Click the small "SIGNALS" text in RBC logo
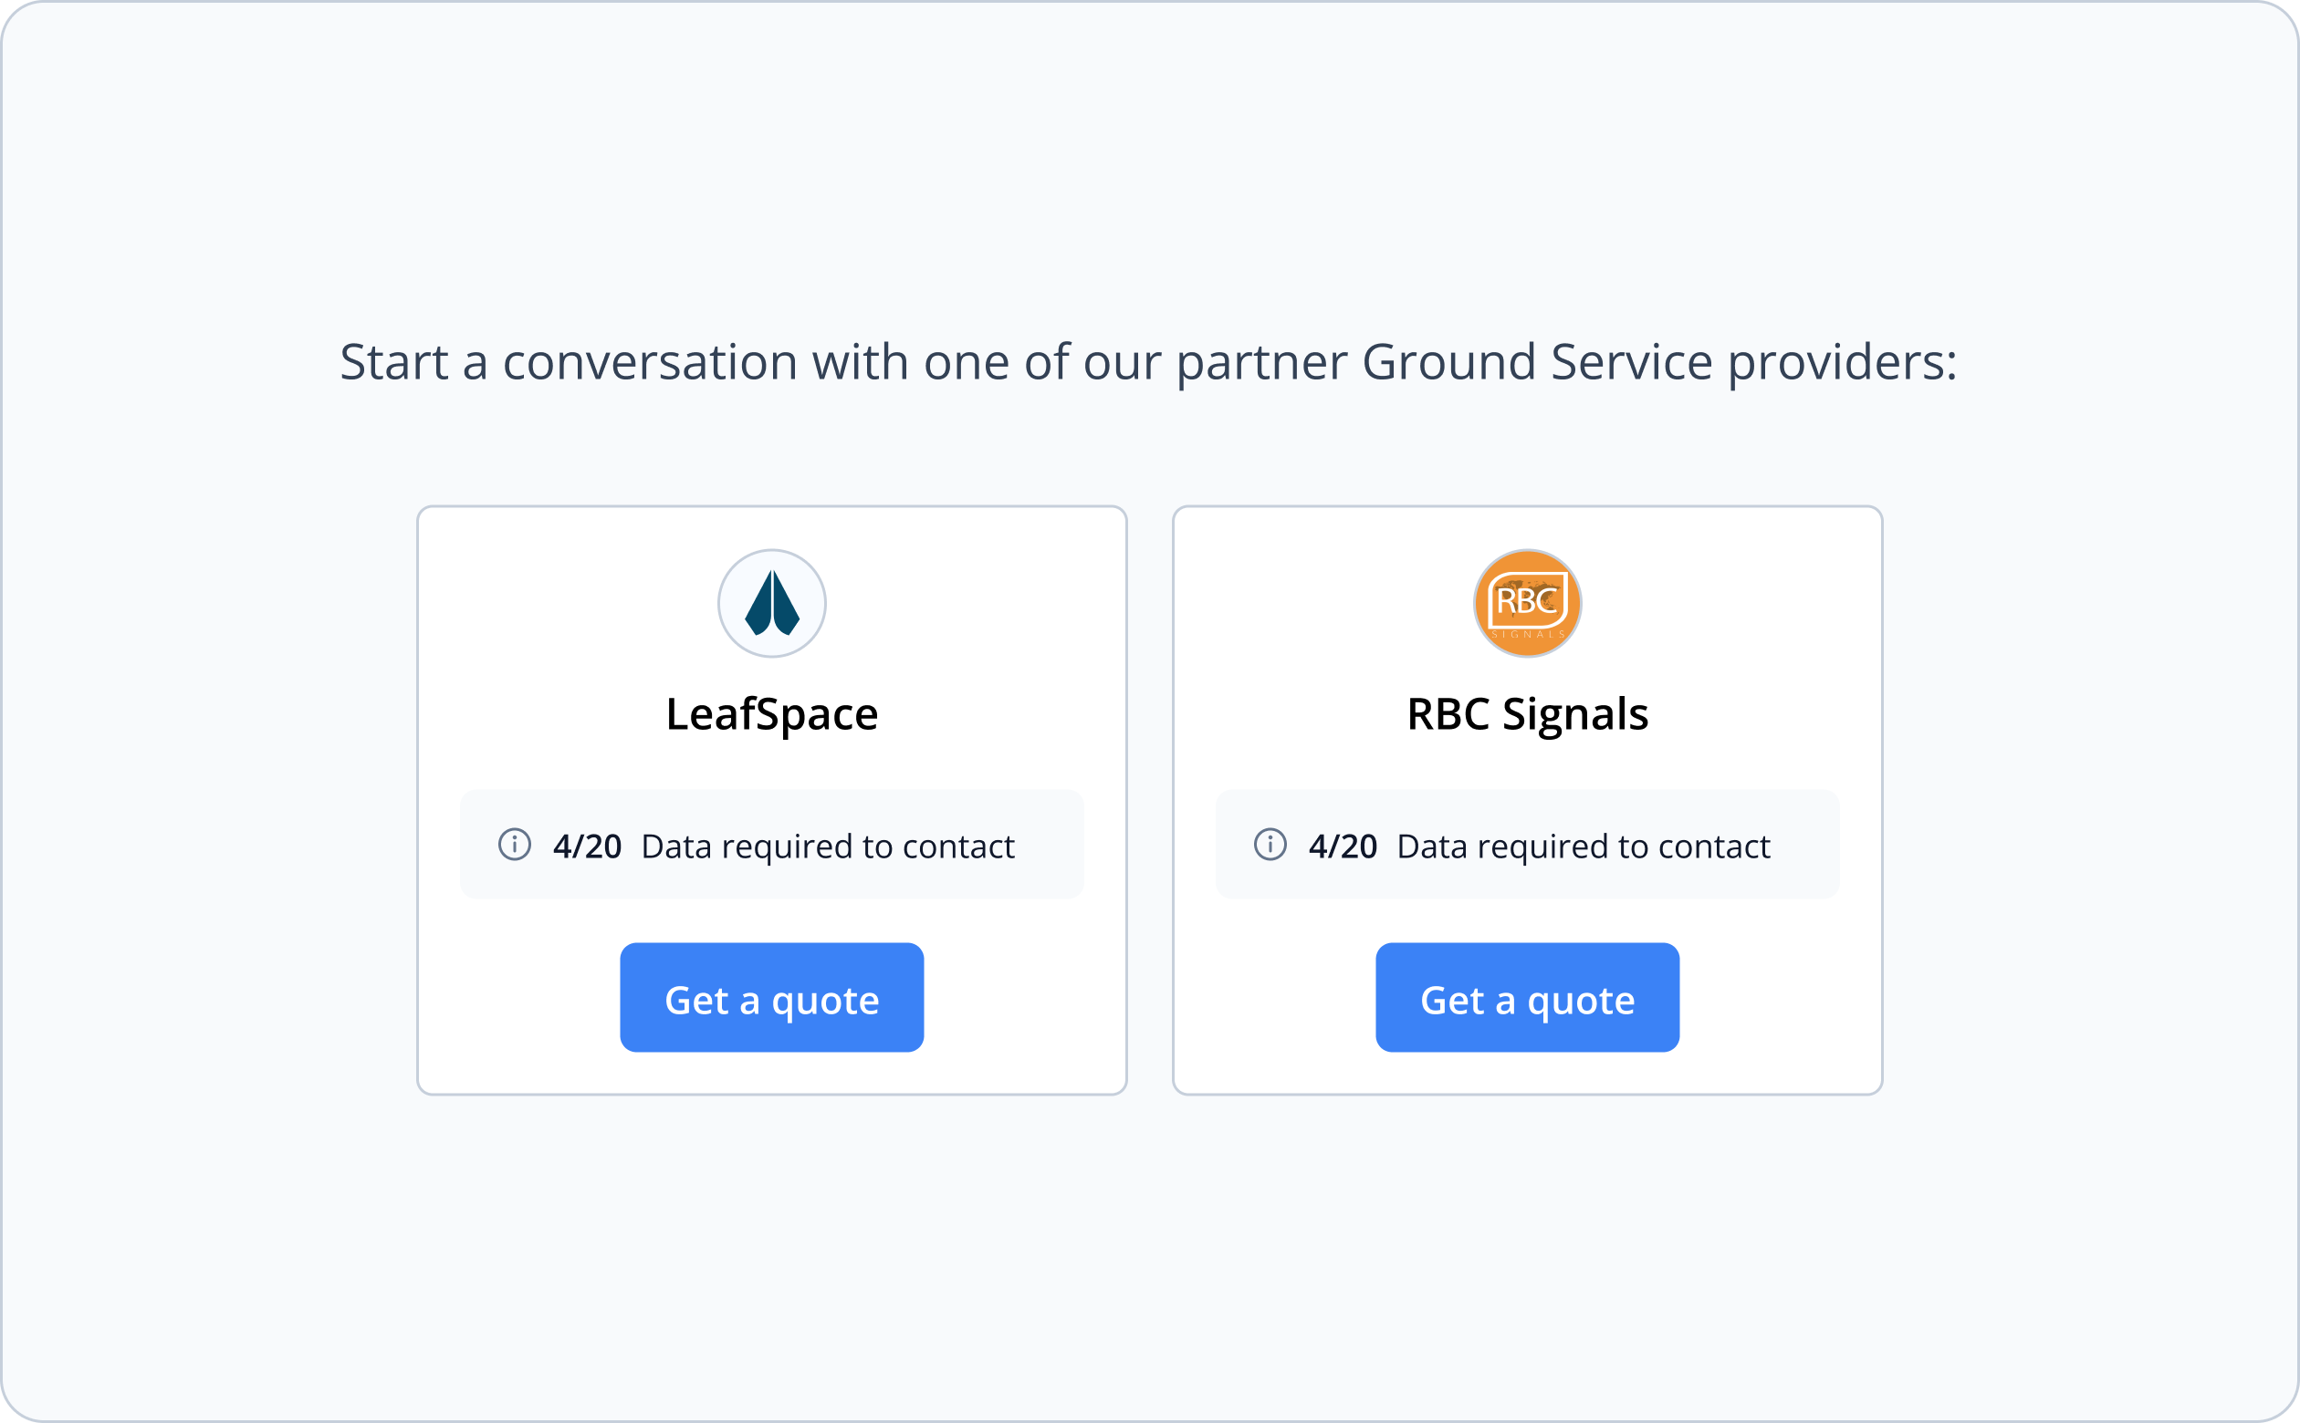Viewport: 2300px width, 1423px height. tap(1527, 635)
